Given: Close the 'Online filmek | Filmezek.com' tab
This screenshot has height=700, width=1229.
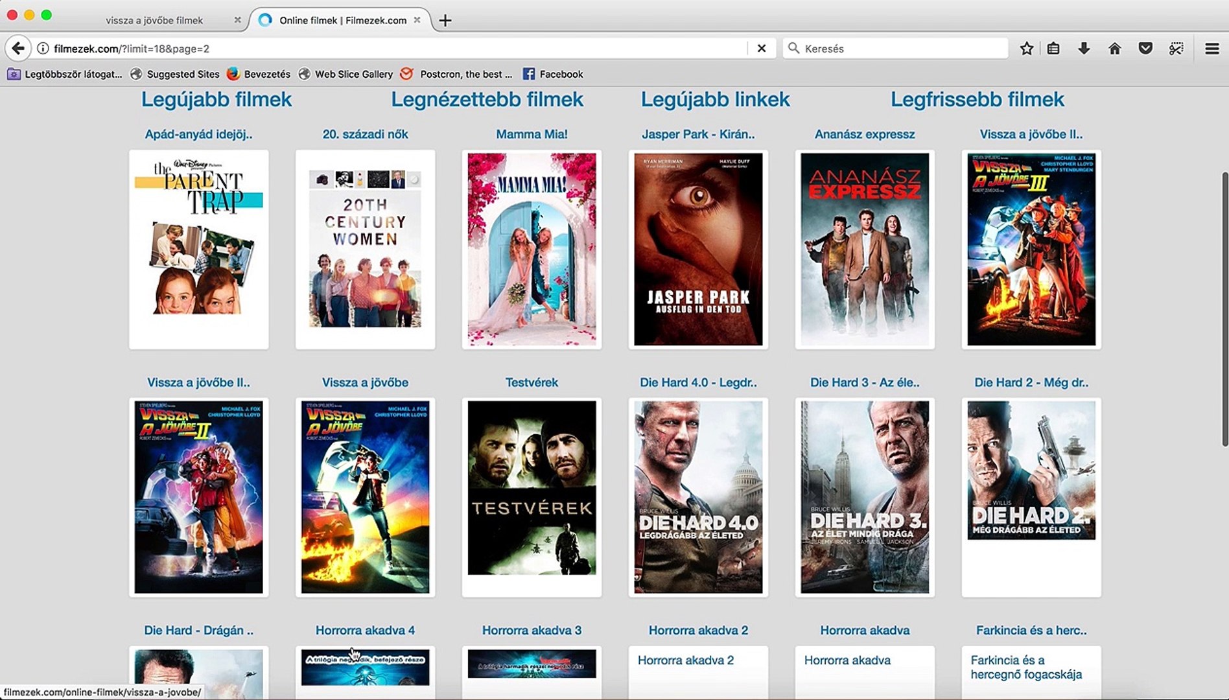Looking at the screenshot, I should click(x=417, y=20).
